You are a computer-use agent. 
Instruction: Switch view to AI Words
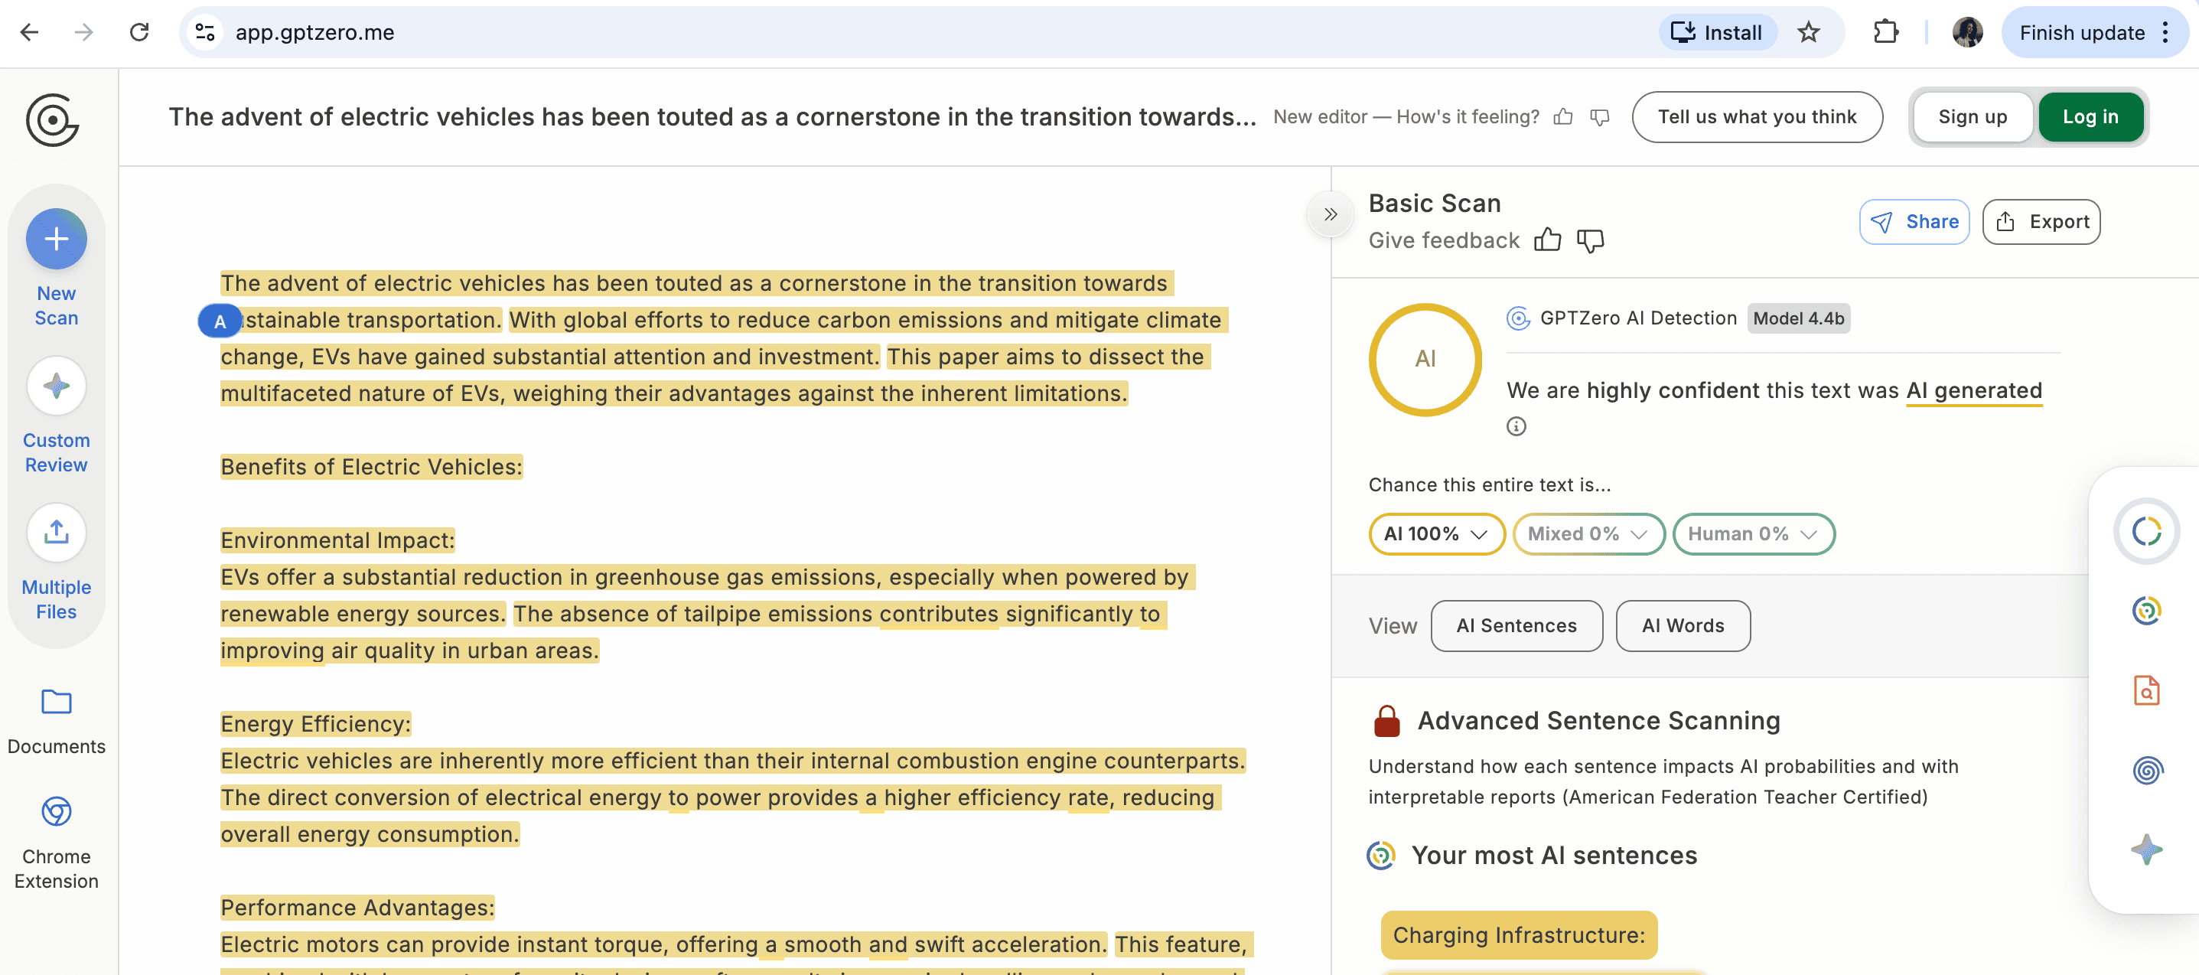point(1683,626)
